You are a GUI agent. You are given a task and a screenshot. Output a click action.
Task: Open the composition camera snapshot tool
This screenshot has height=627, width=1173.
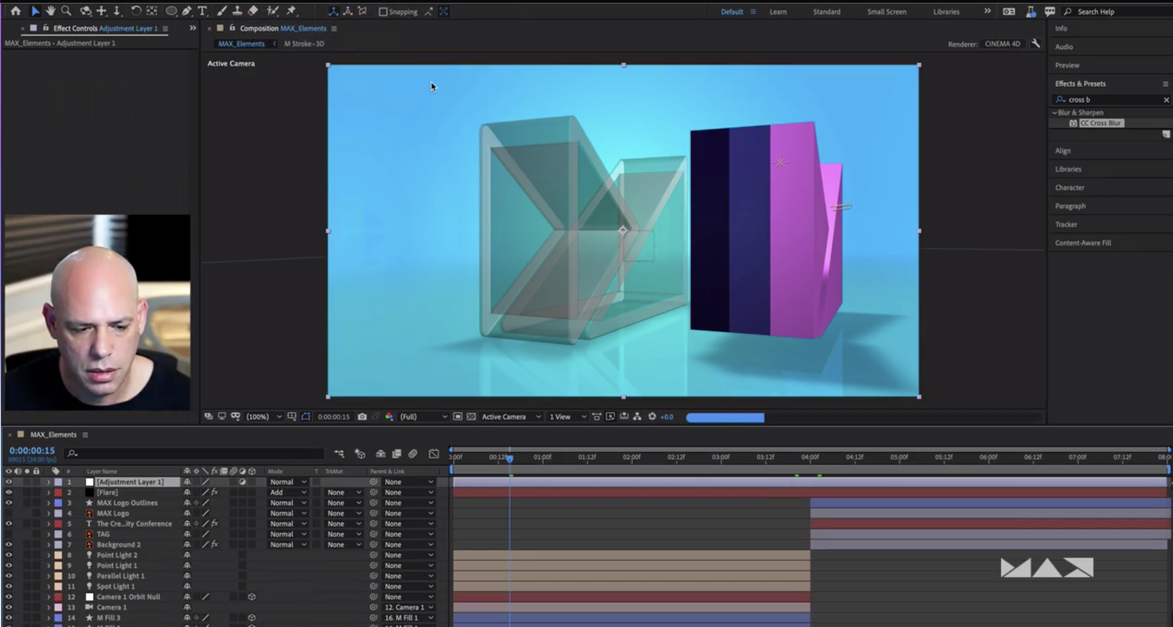pyautogui.click(x=363, y=417)
